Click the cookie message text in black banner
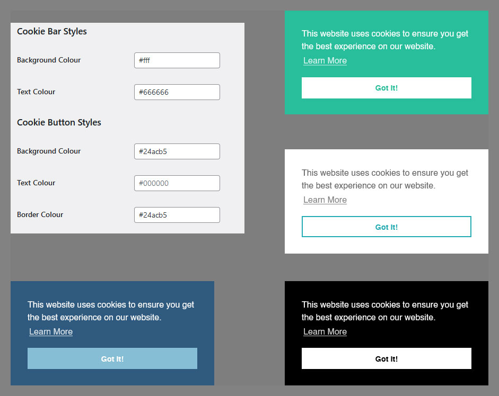 385,311
